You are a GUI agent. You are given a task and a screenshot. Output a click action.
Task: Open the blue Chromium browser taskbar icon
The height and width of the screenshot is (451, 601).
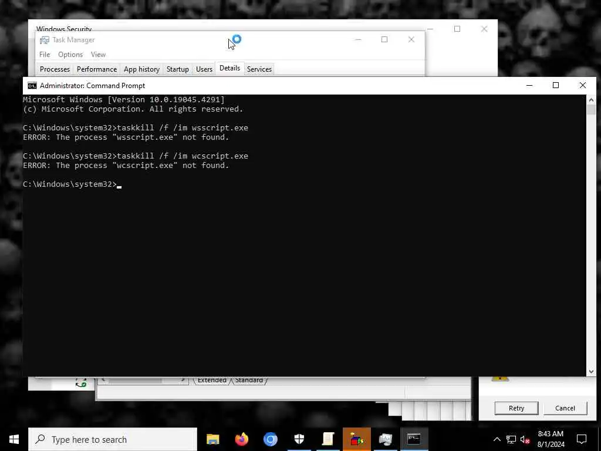270,439
